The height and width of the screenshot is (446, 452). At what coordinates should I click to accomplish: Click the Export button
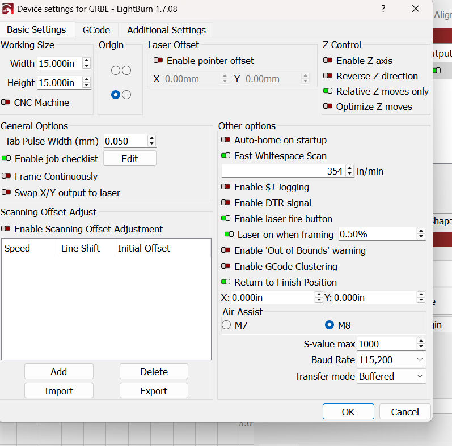point(154,391)
